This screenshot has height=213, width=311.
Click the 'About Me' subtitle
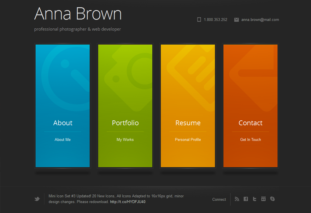coord(63,139)
